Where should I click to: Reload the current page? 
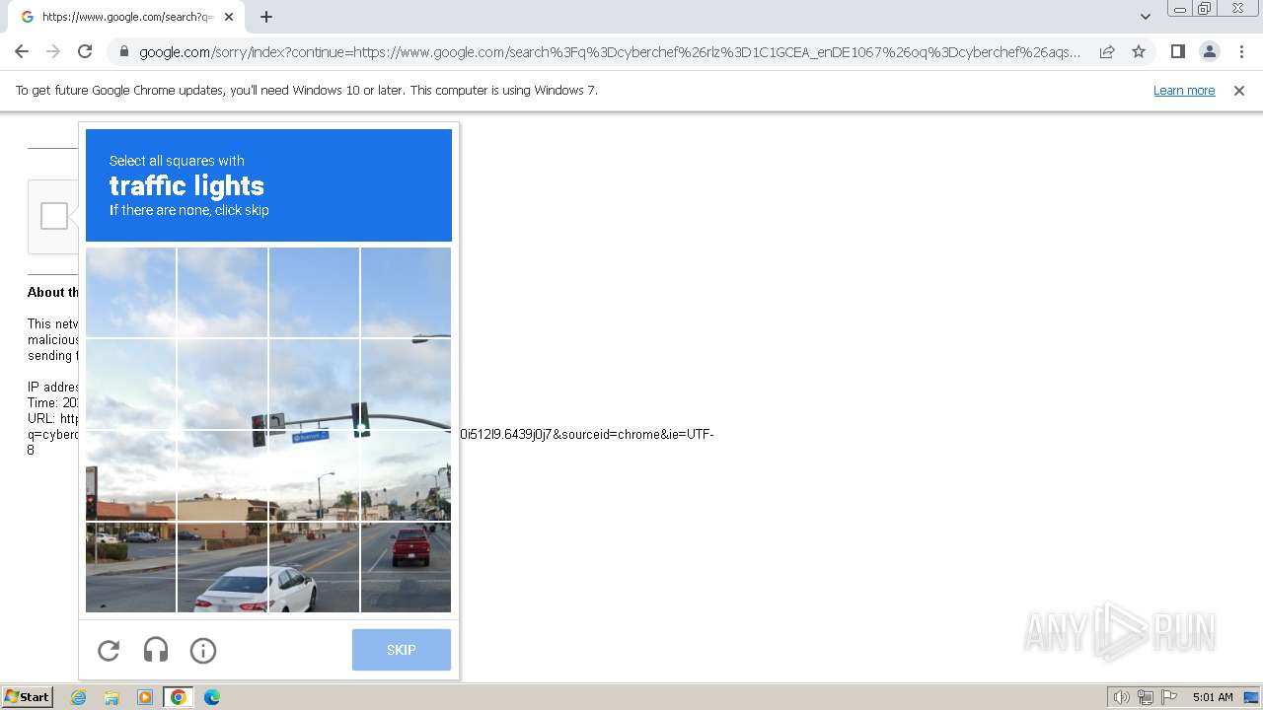coord(85,51)
